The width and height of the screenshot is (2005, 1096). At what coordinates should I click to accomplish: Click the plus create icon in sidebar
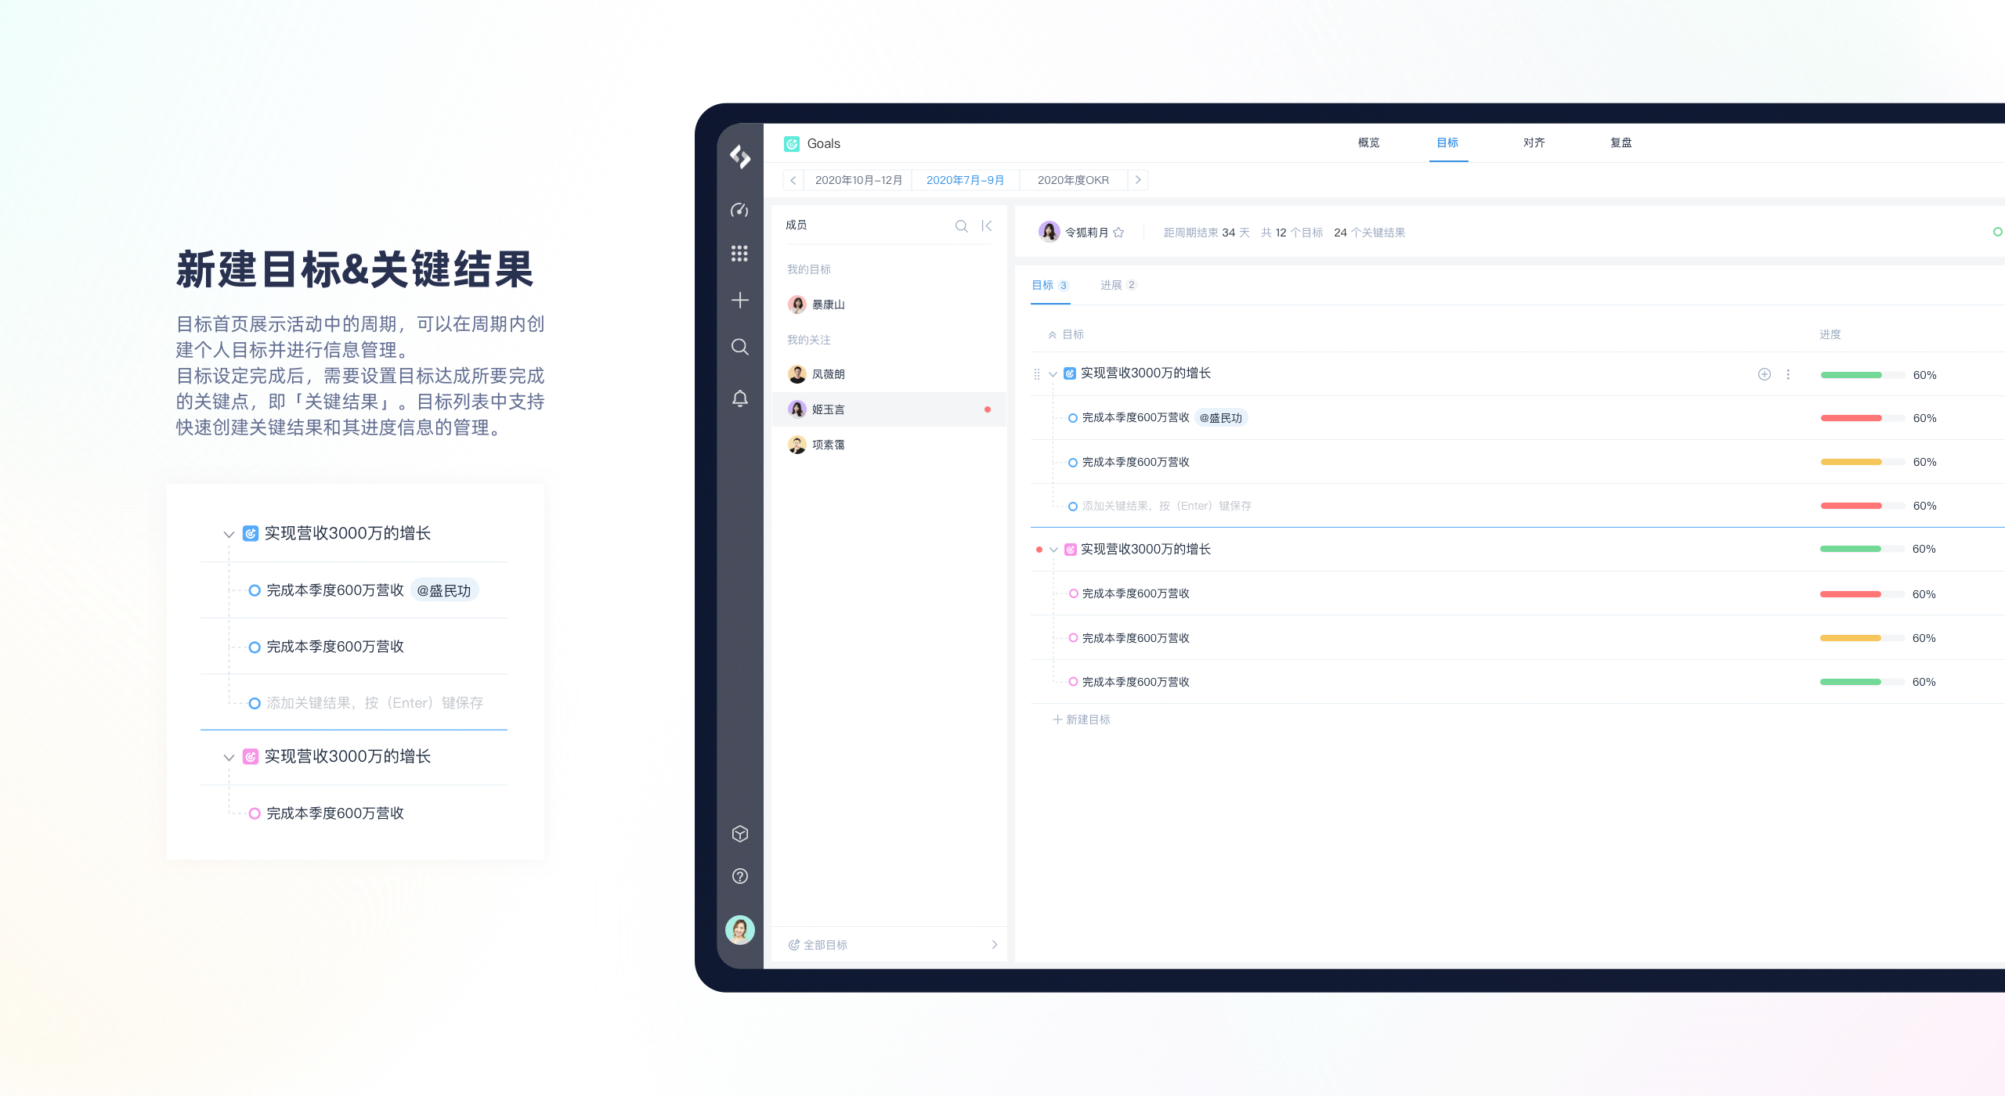(739, 301)
